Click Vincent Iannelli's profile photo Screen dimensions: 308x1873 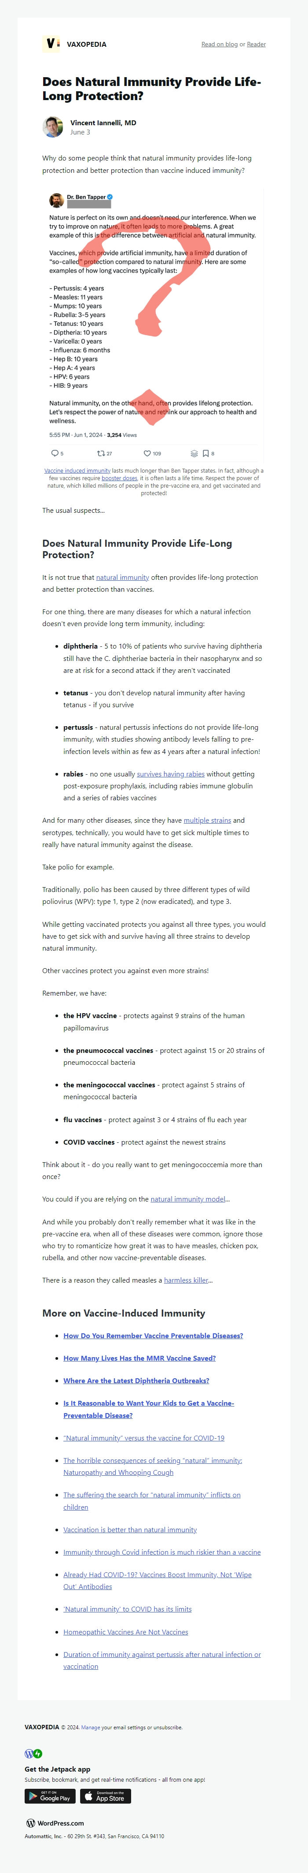click(x=52, y=127)
